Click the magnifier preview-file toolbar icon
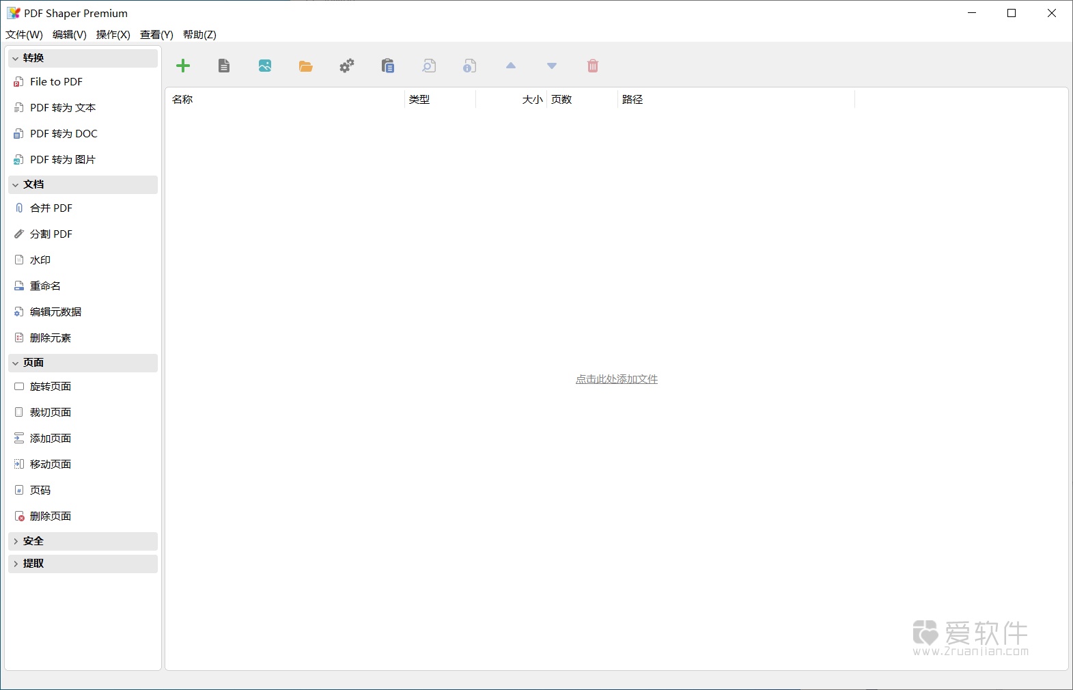 (429, 66)
